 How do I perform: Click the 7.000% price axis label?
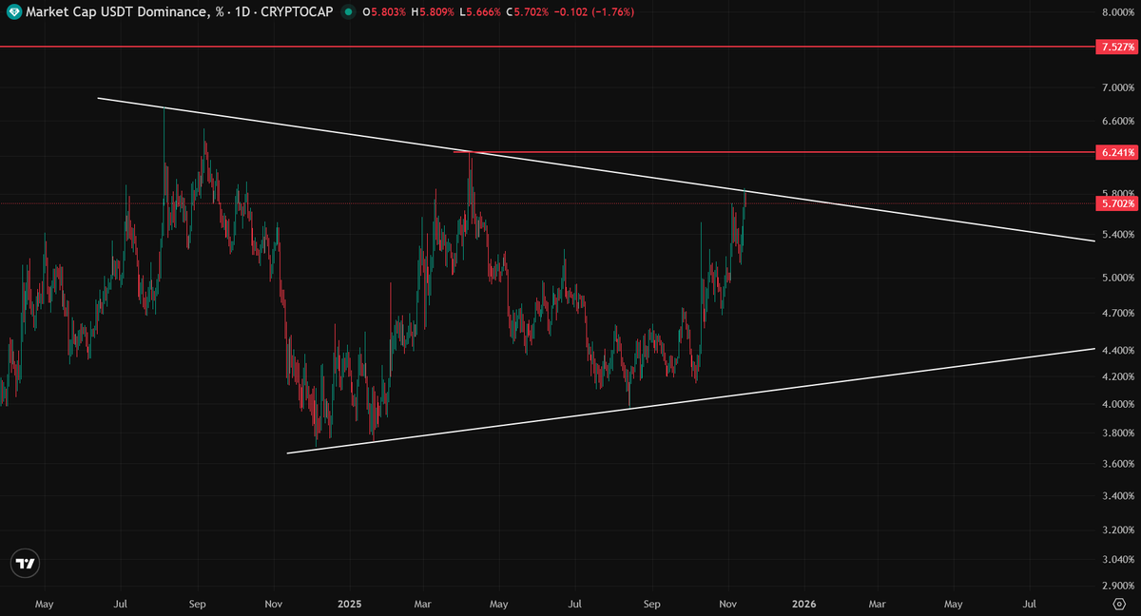1117,88
